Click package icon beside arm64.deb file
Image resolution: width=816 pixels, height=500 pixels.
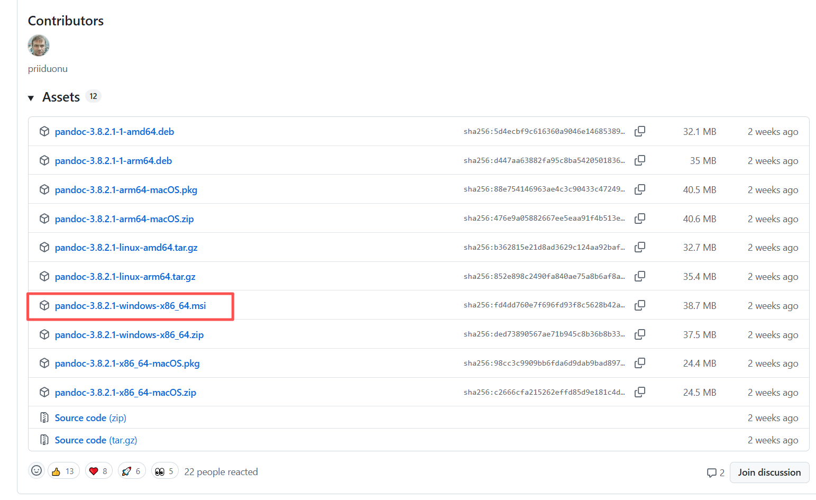pyautogui.click(x=44, y=160)
